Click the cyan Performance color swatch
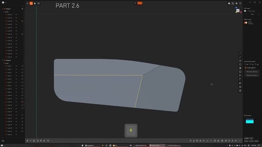This screenshot has height=147, width=262. point(250,121)
